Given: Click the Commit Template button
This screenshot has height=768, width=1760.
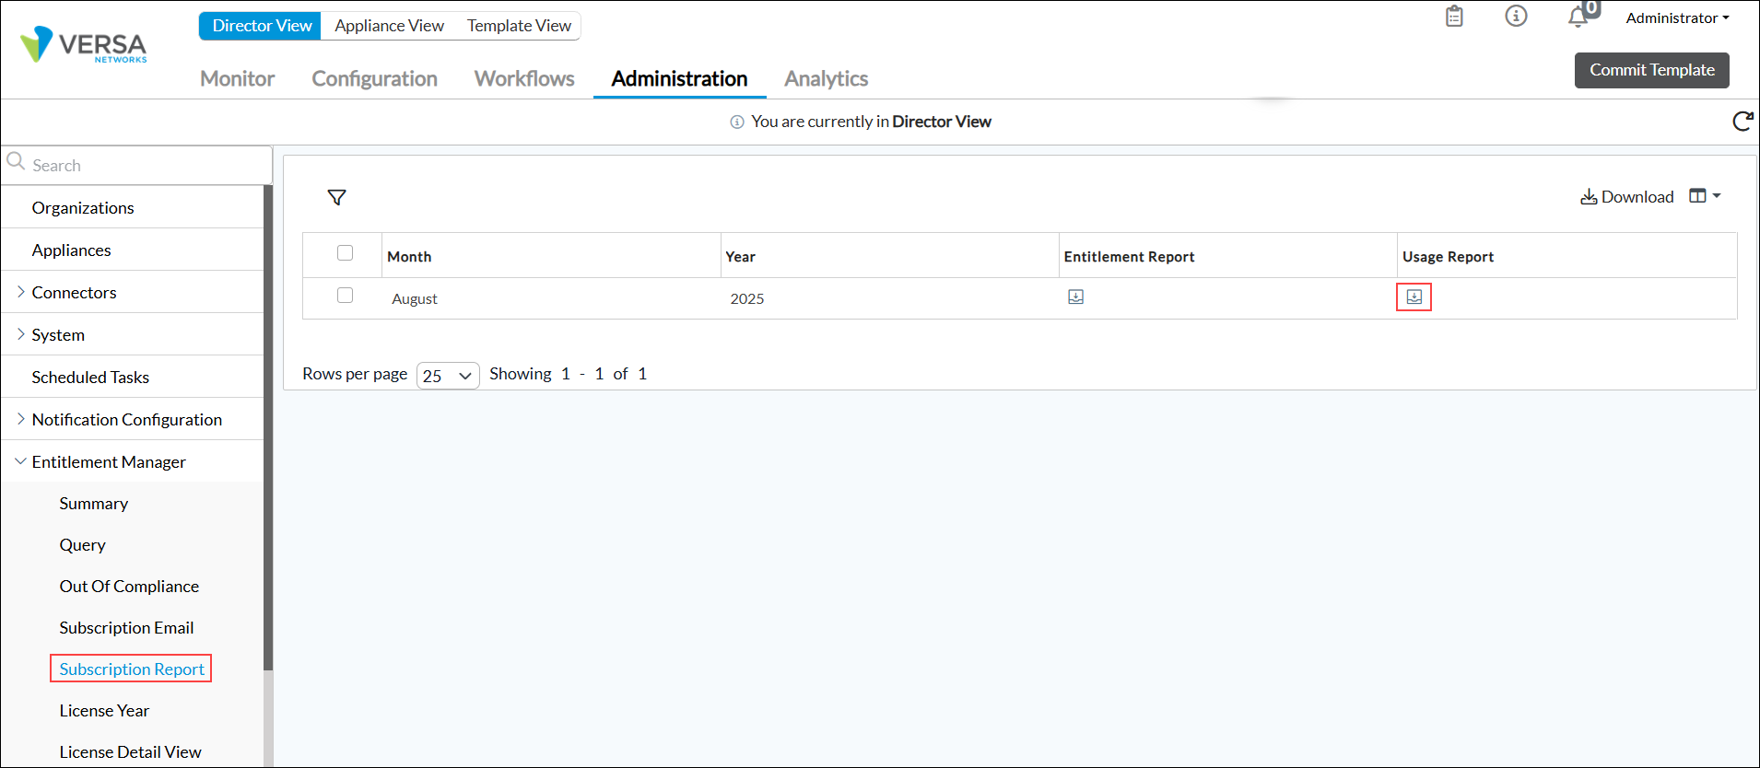Looking at the screenshot, I should (x=1651, y=70).
